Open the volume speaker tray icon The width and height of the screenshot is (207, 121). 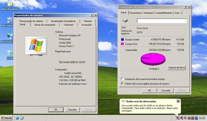click(x=189, y=118)
